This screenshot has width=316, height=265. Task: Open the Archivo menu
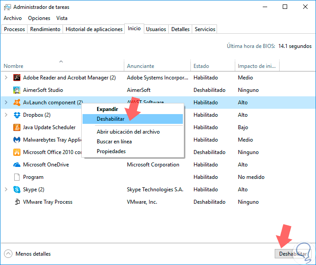pyautogui.click(x=13, y=18)
